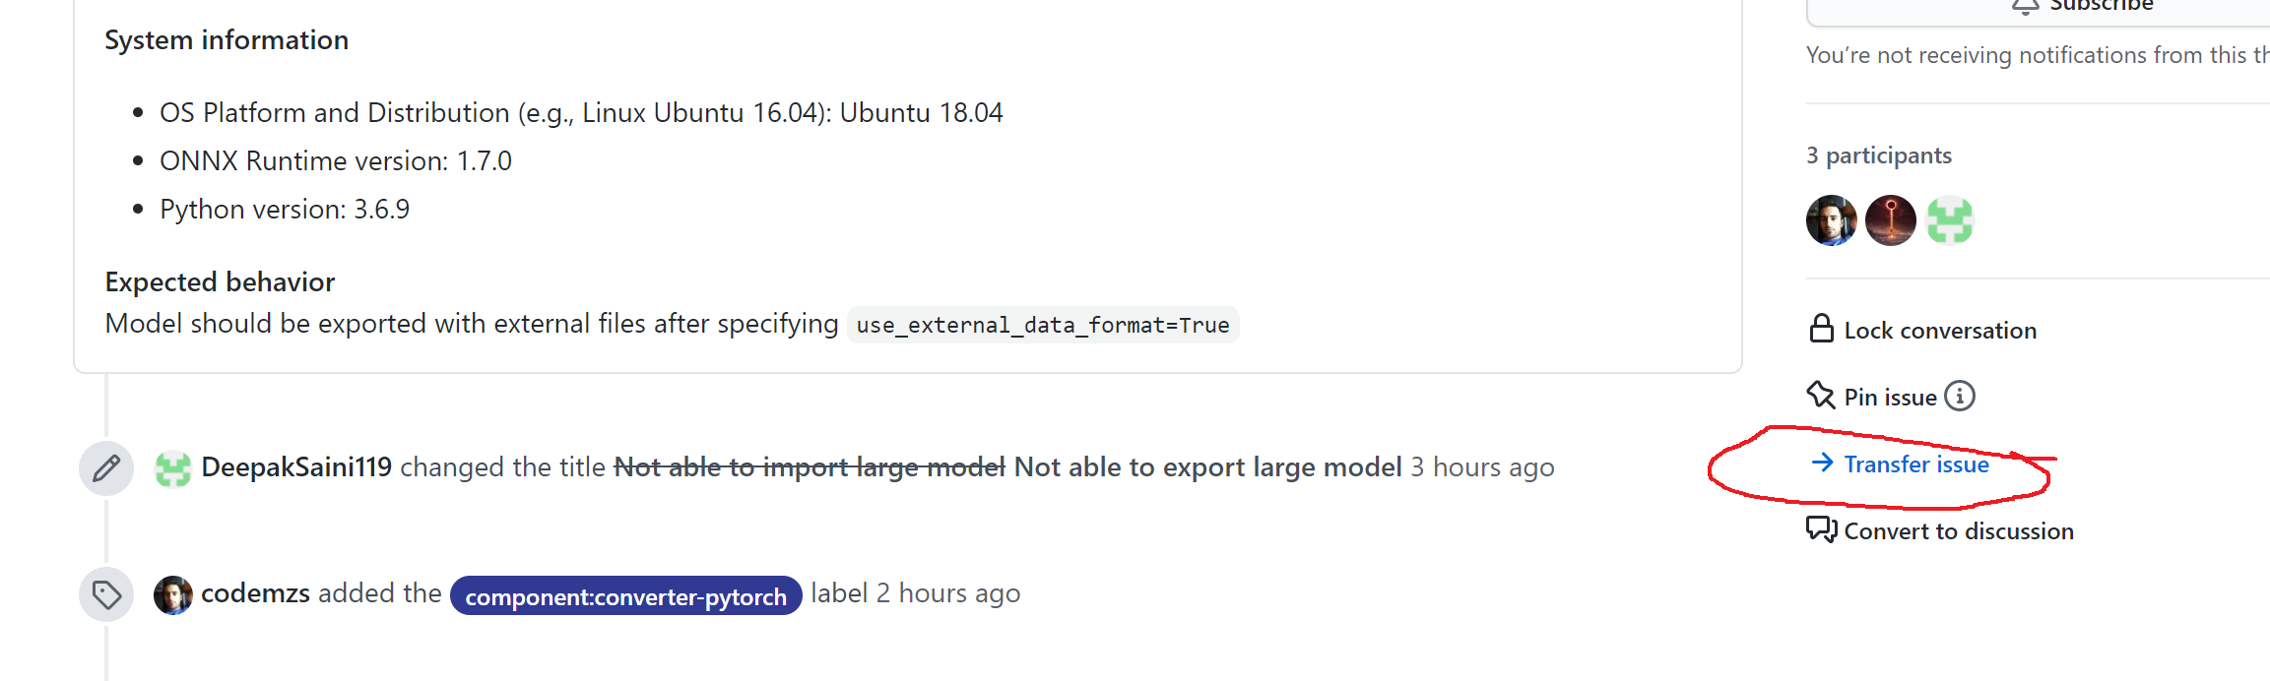
Task: Open codemzs's profile link
Action: tap(254, 592)
